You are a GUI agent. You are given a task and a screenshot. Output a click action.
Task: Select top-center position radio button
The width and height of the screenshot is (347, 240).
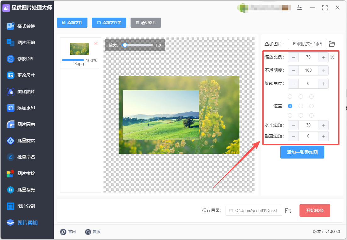pos(300,97)
